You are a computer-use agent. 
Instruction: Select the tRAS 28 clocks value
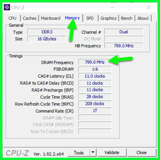click(x=95, y=97)
